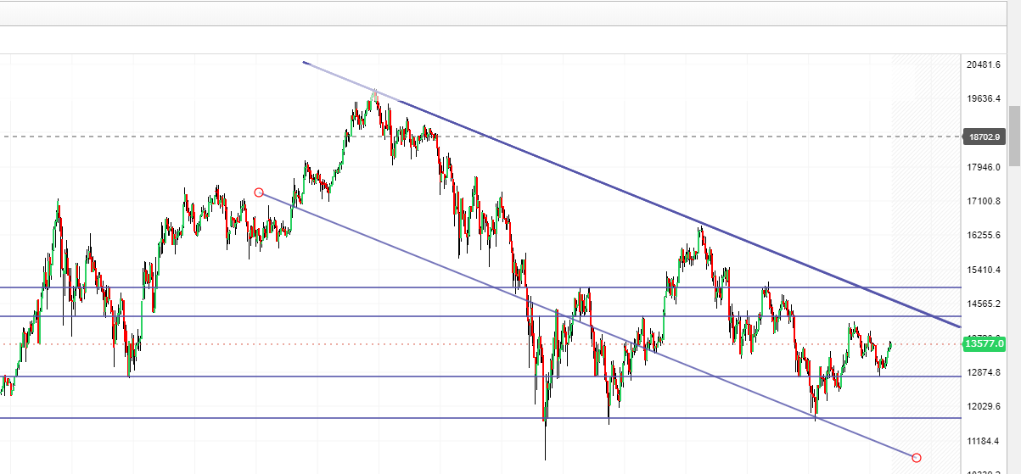
Task: Click the green 13577.0 current price label
Action: pyautogui.click(x=984, y=343)
